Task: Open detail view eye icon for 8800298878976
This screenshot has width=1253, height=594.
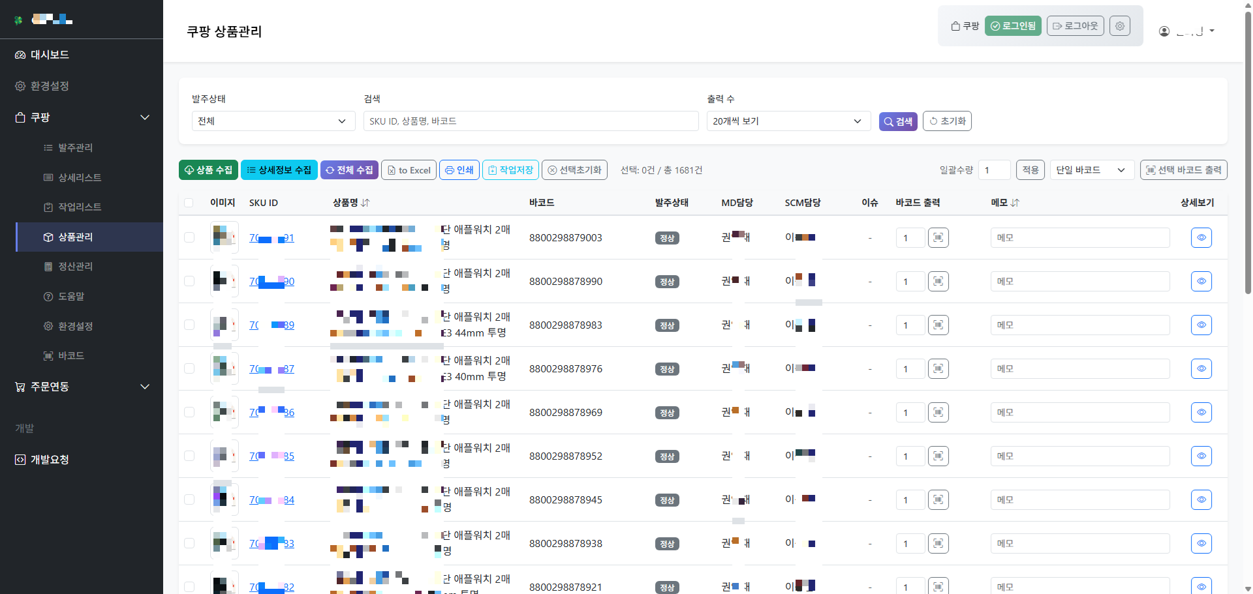Action: pos(1201,368)
